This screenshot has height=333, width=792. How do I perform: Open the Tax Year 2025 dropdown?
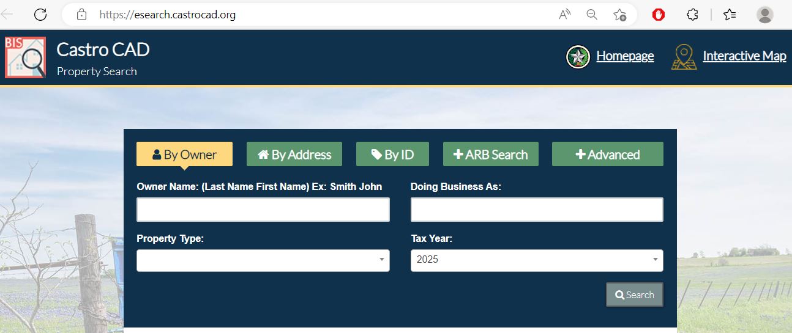point(536,260)
